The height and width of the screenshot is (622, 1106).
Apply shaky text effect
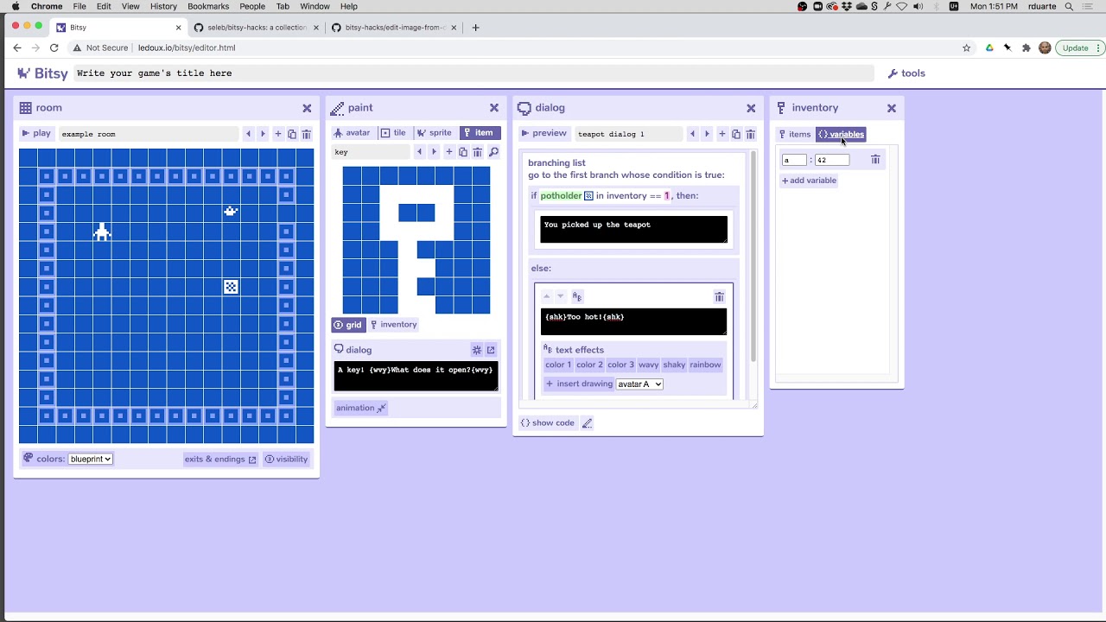point(674,365)
